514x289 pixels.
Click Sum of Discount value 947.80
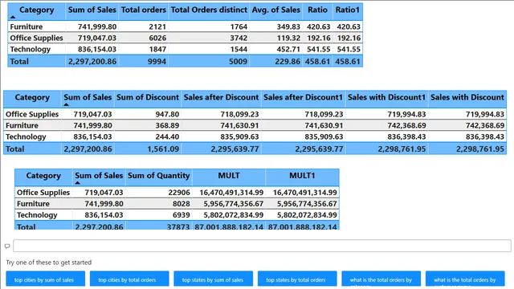167,114
